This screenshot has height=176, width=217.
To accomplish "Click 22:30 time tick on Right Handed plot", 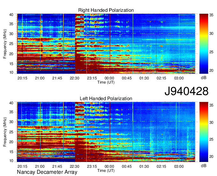I will (75, 78).
